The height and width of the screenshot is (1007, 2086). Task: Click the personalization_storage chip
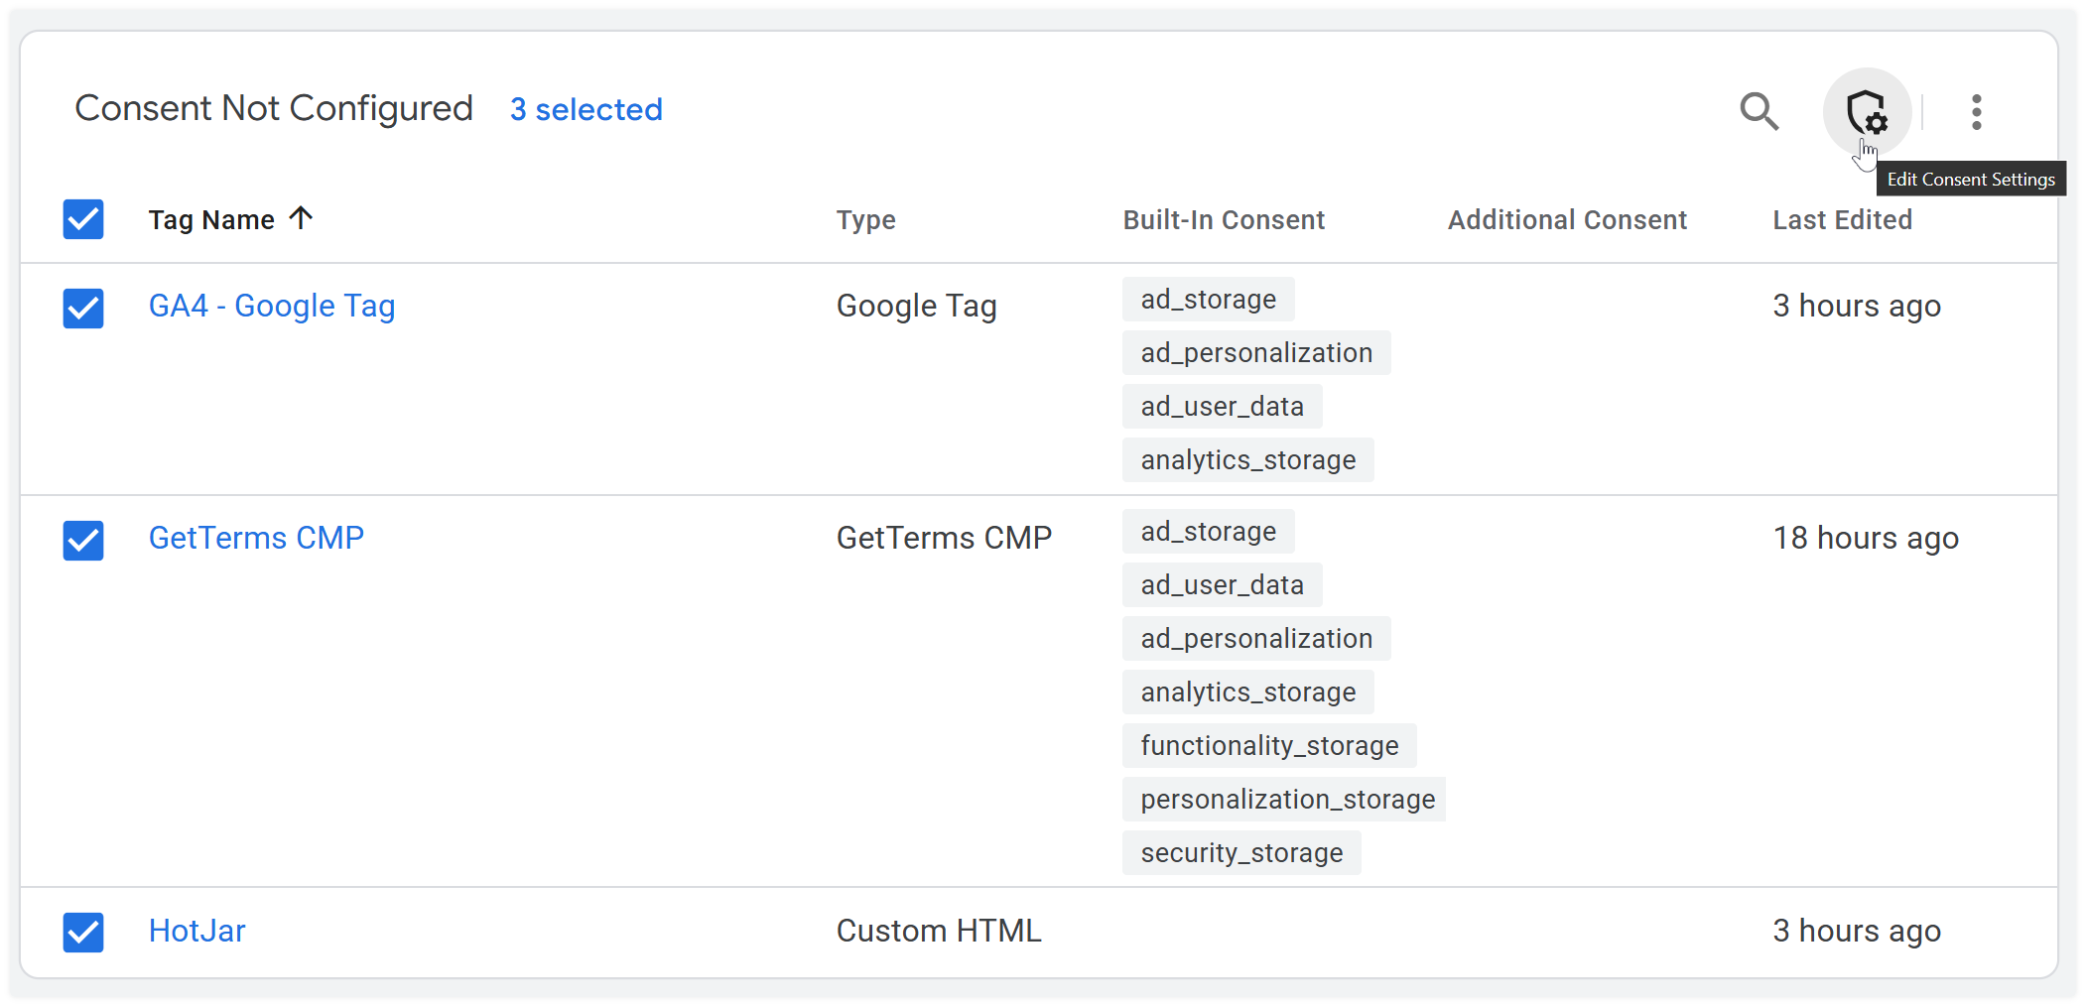1284,799
